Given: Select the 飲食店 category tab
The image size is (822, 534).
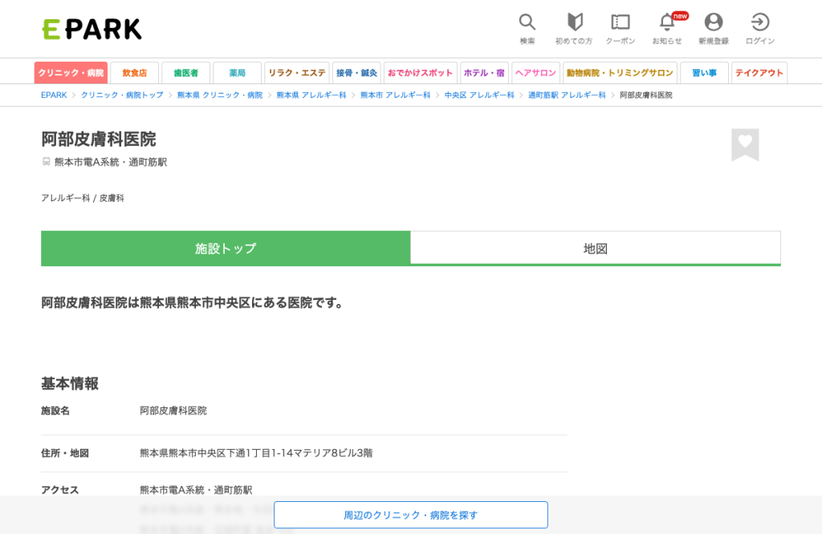Looking at the screenshot, I should [135, 73].
